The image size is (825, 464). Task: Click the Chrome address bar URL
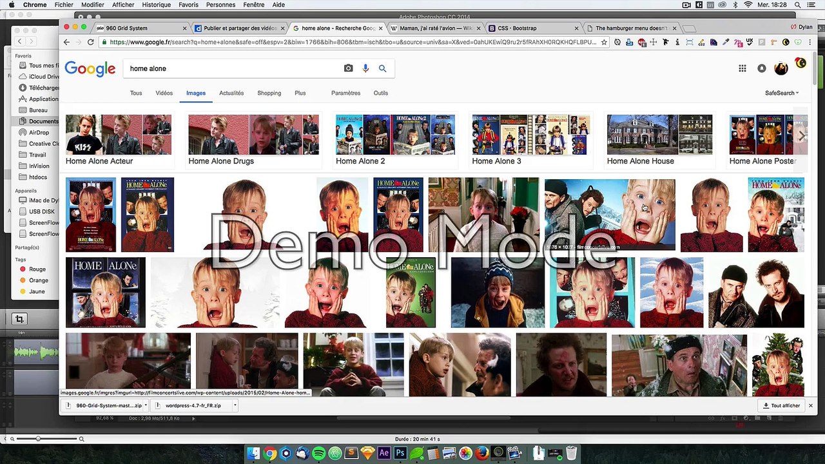pyautogui.click(x=353, y=42)
